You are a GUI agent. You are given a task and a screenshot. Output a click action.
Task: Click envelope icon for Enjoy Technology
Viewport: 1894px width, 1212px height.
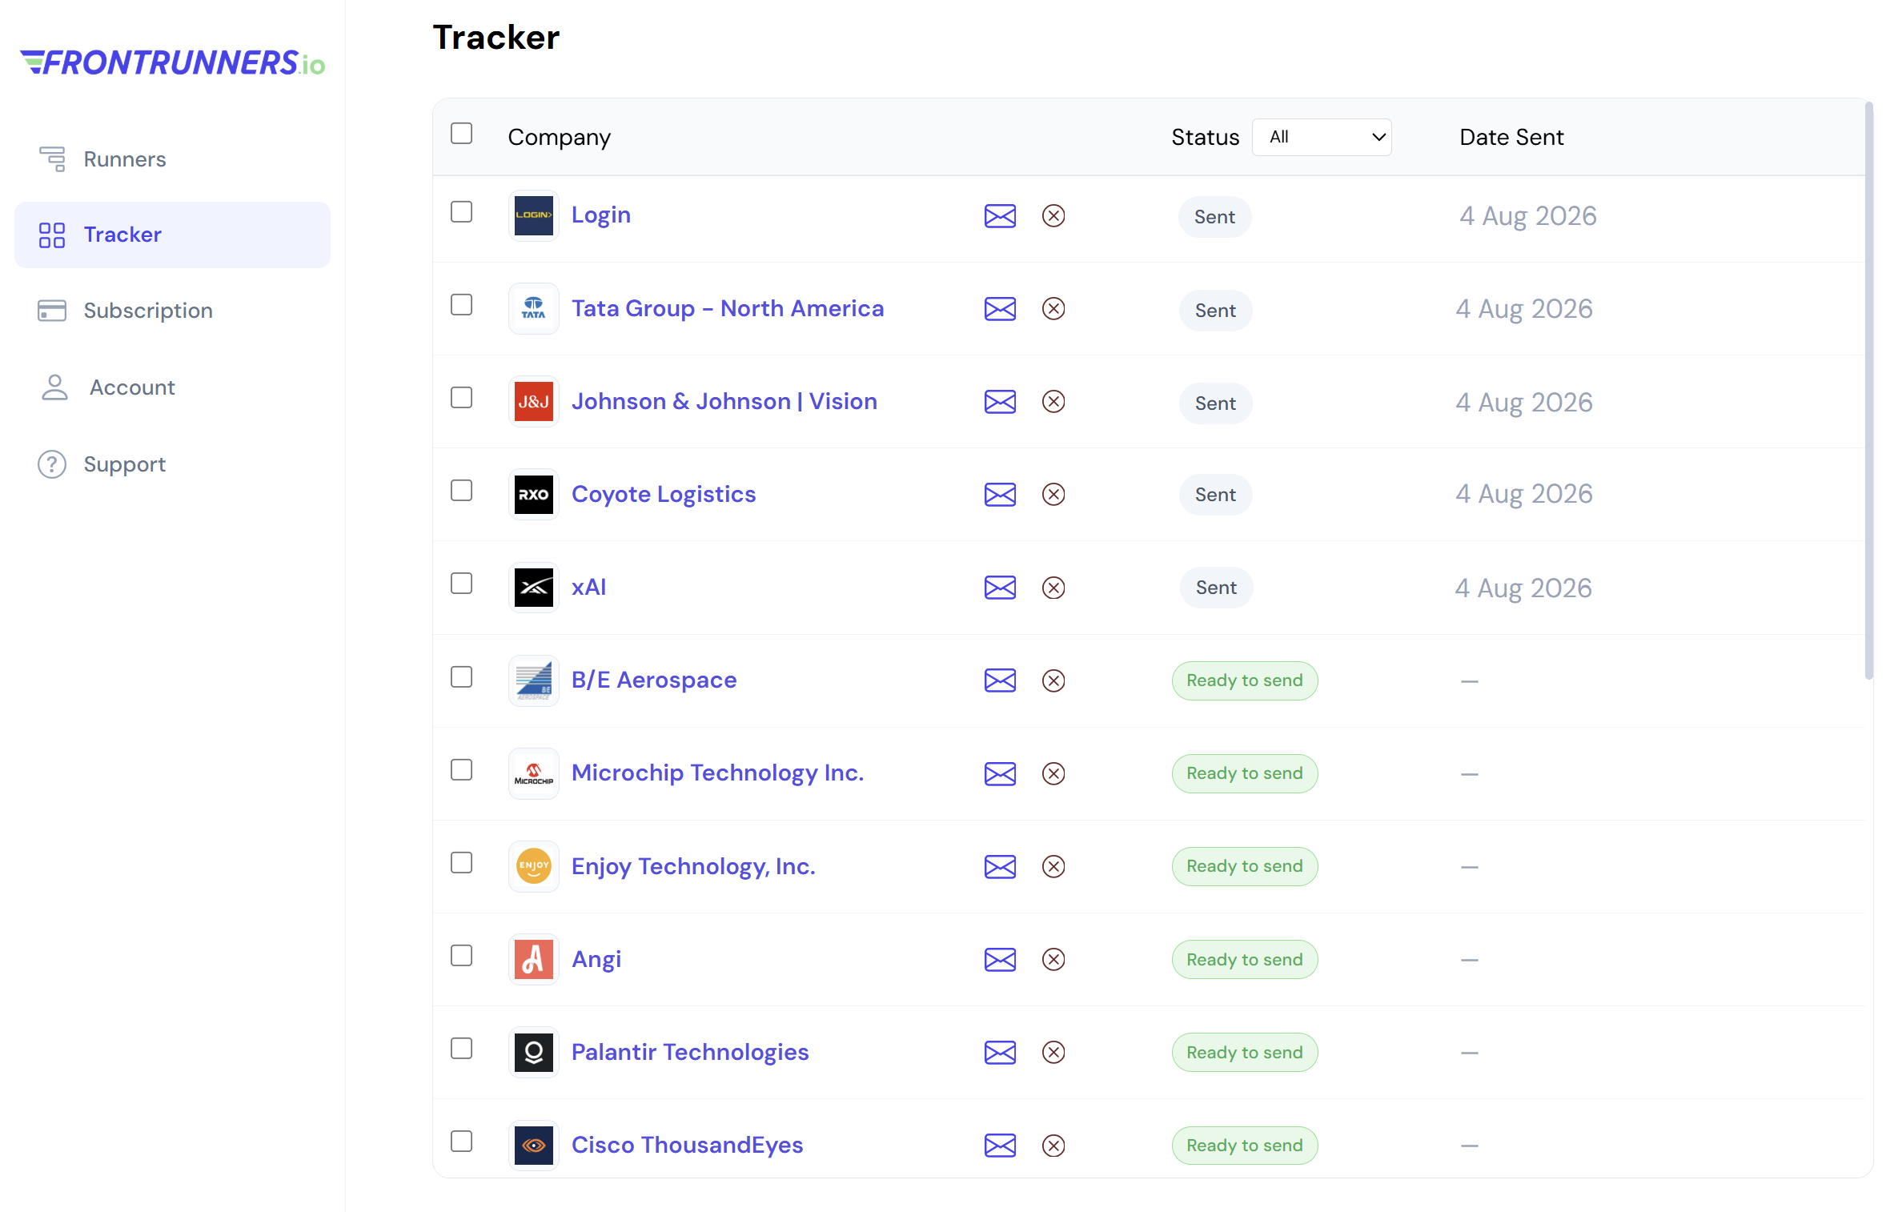coord(1000,867)
